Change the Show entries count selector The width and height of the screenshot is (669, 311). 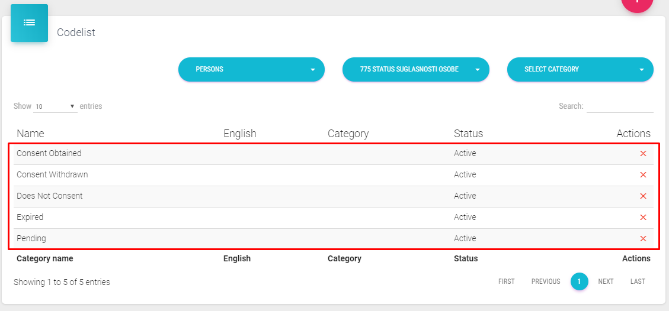pyautogui.click(x=55, y=106)
